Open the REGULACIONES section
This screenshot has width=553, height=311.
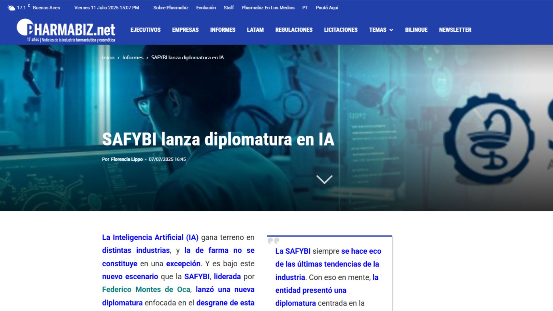294,30
